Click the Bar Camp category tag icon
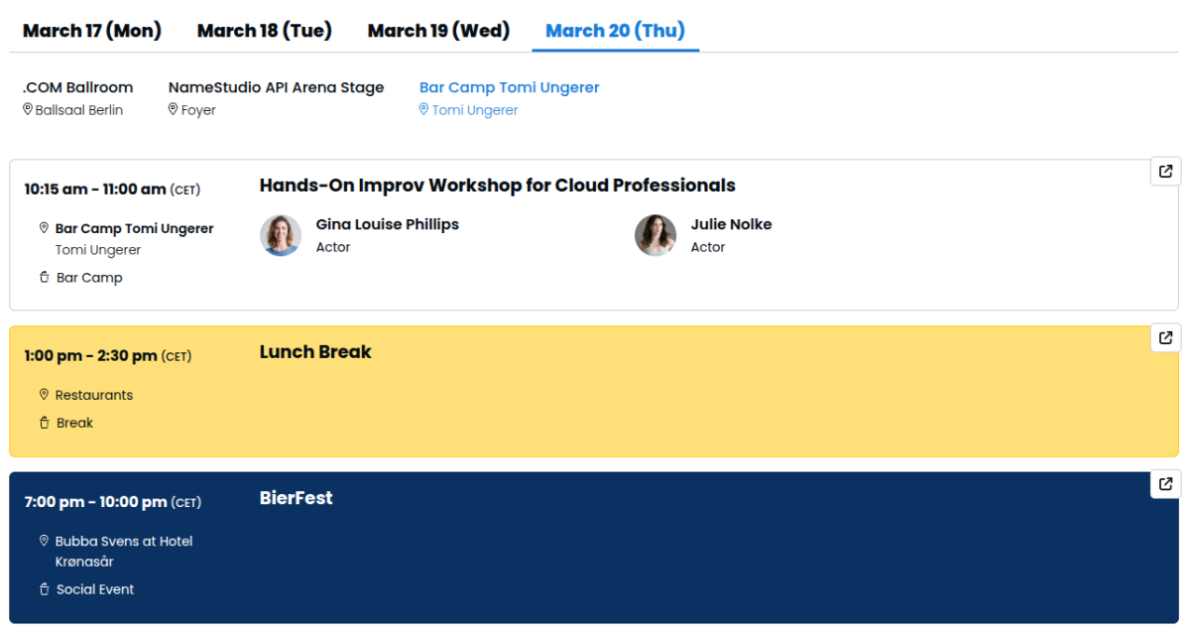This screenshot has width=1190, height=631. tap(44, 278)
